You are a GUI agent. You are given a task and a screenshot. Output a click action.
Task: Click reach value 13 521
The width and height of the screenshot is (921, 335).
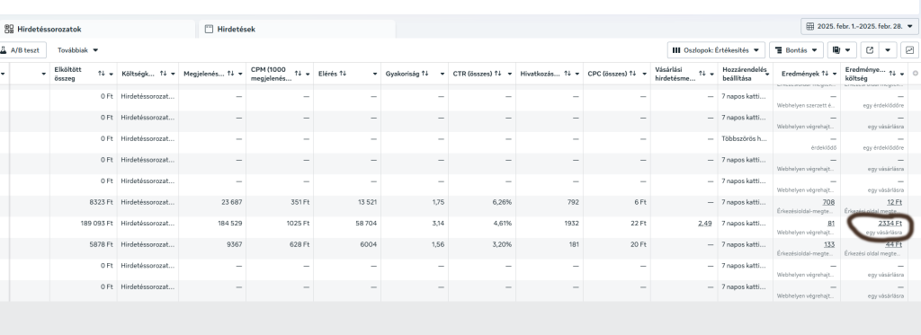tap(367, 202)
